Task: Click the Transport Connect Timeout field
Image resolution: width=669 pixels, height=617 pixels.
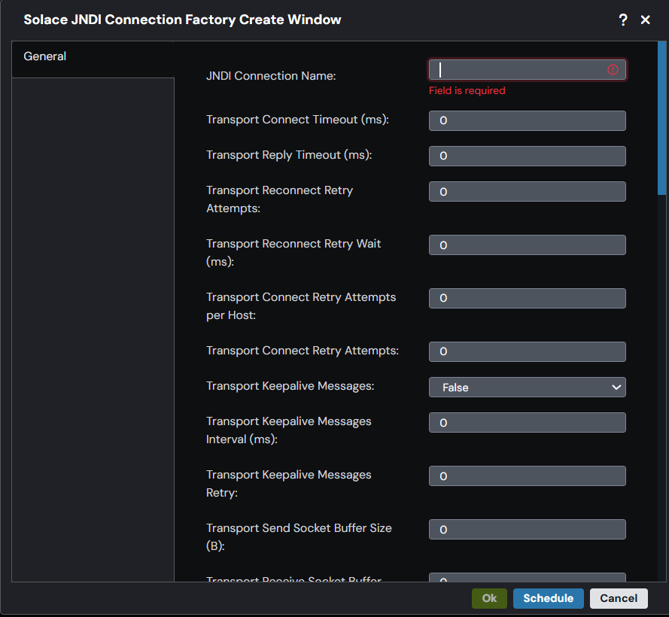Action: (528, 120)
